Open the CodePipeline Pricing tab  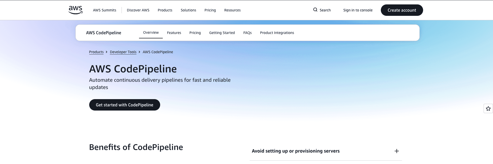pos(195,33)
